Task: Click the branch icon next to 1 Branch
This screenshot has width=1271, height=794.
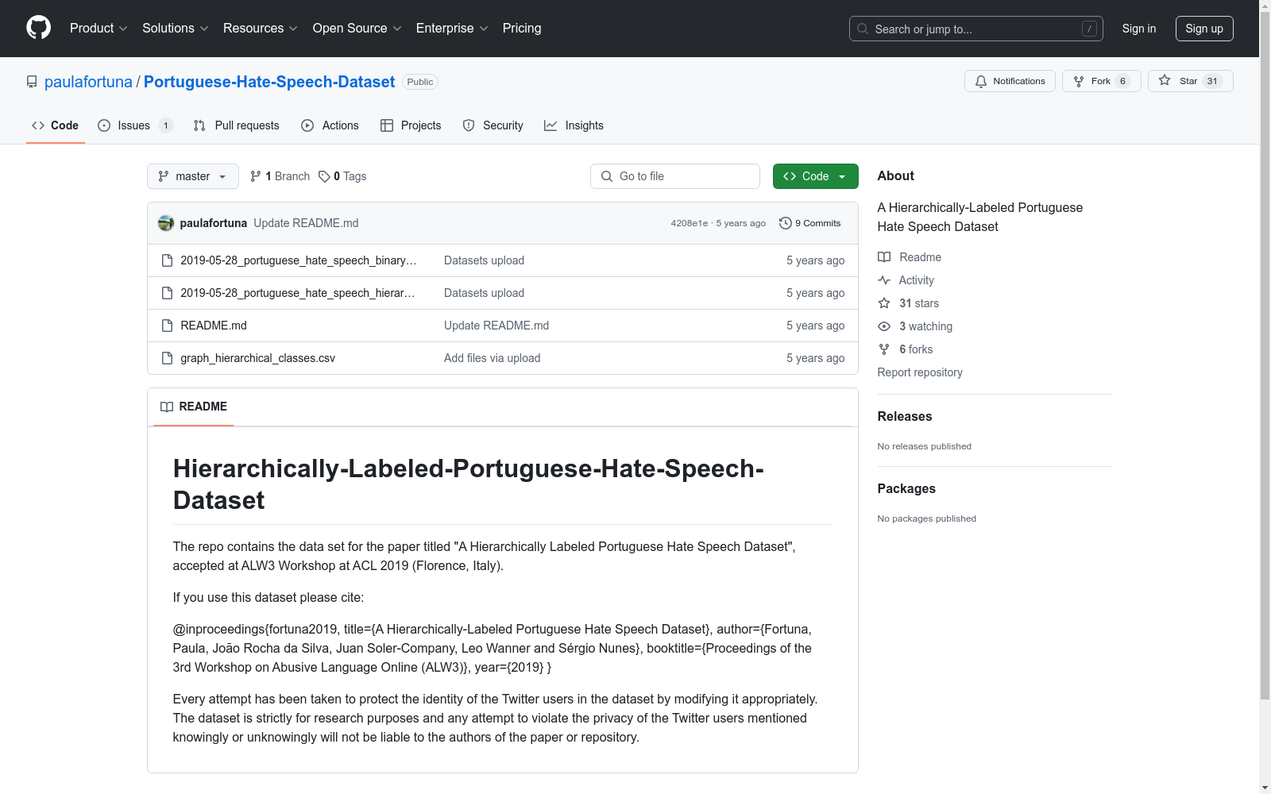Action: (256, 176)
